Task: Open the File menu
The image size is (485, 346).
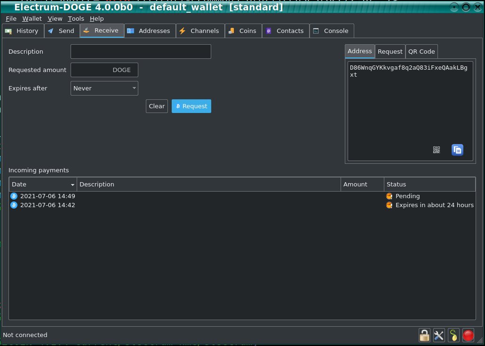Action: 11,18
